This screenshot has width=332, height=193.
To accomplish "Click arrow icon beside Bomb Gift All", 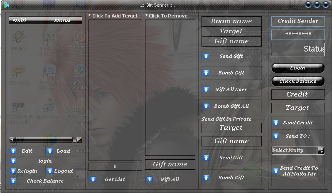I will (206, 106).
